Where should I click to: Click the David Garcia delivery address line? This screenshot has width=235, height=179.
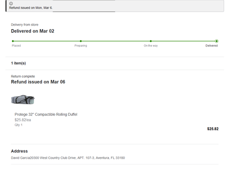[68, 158]
